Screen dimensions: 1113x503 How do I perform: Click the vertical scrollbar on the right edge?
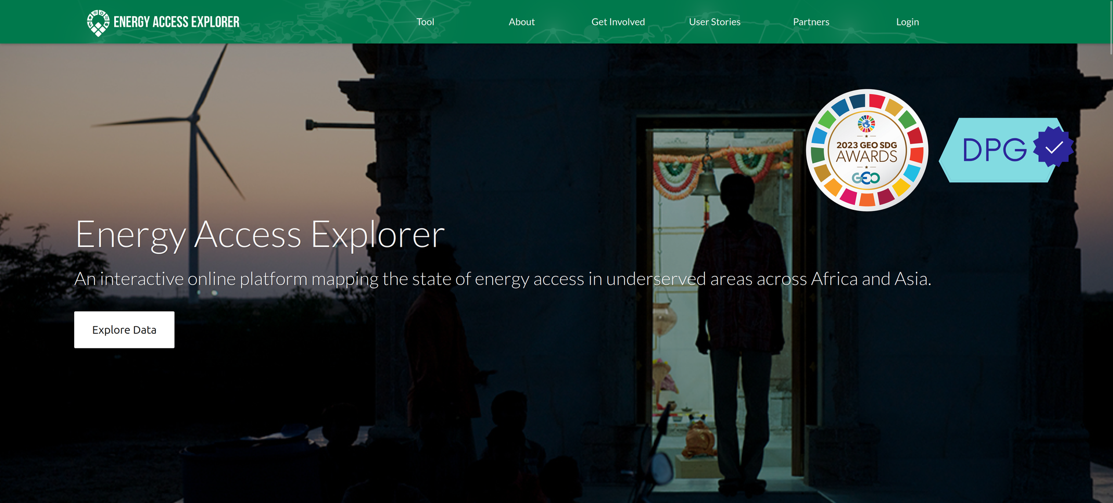1110,29
